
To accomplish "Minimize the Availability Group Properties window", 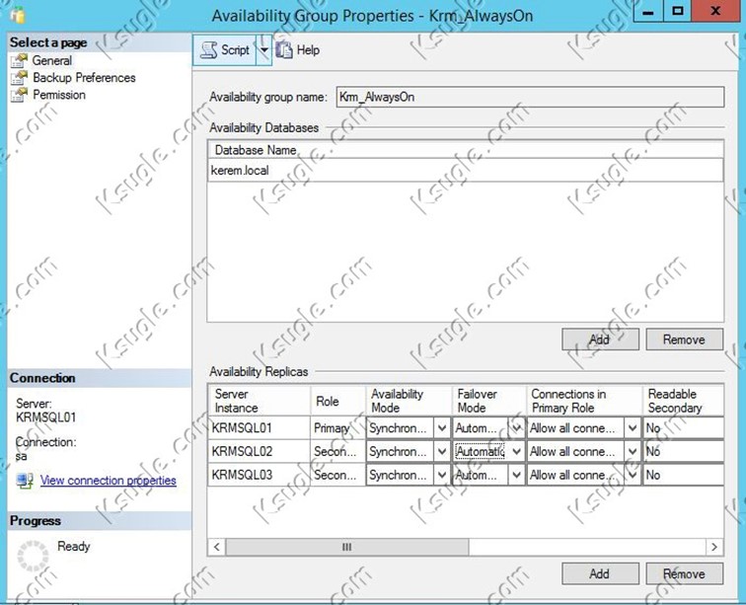I will [648, 11].
